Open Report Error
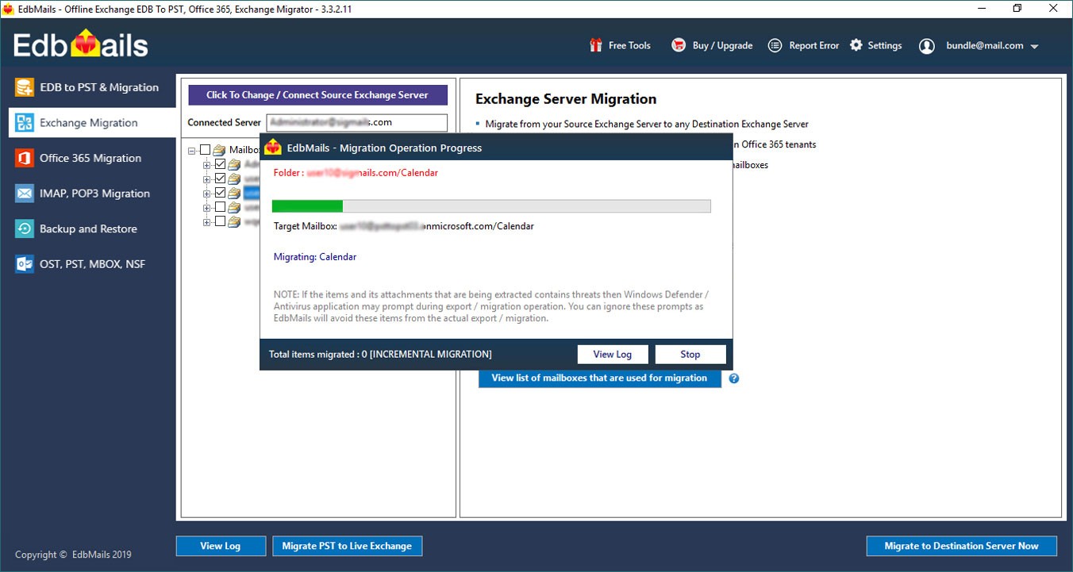This screenshot has width=1073, height=572. click(x=803, y=46)
